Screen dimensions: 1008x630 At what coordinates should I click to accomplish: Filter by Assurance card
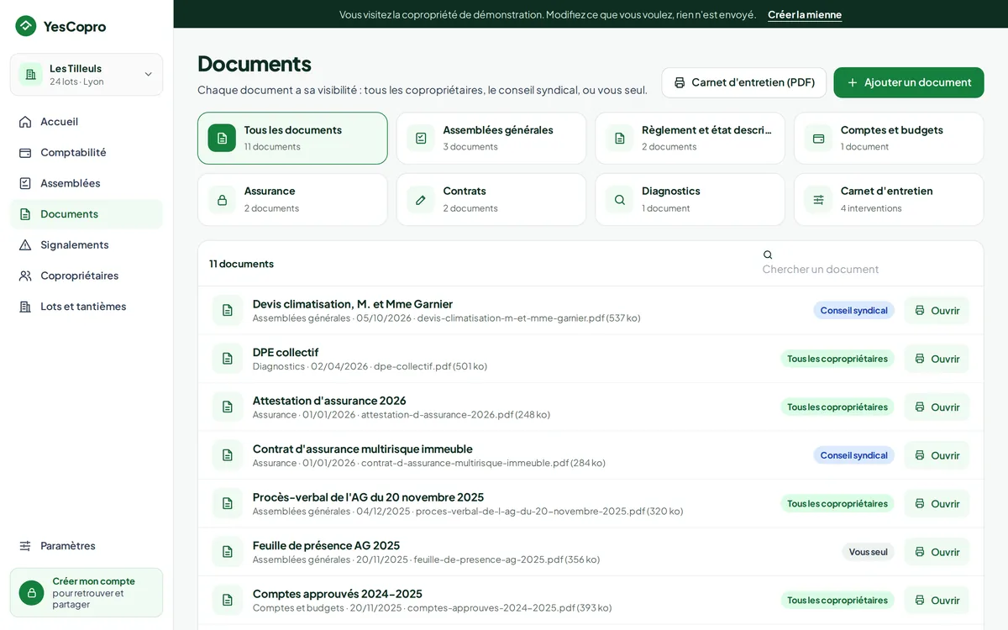[292, 199]
